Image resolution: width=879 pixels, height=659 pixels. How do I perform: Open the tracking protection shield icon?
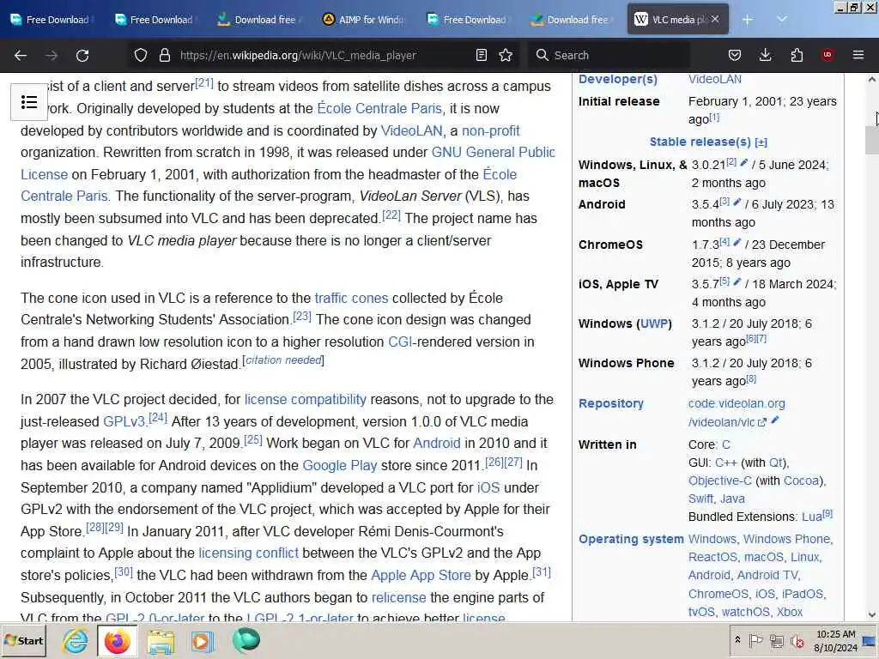[x=141, y=55]
